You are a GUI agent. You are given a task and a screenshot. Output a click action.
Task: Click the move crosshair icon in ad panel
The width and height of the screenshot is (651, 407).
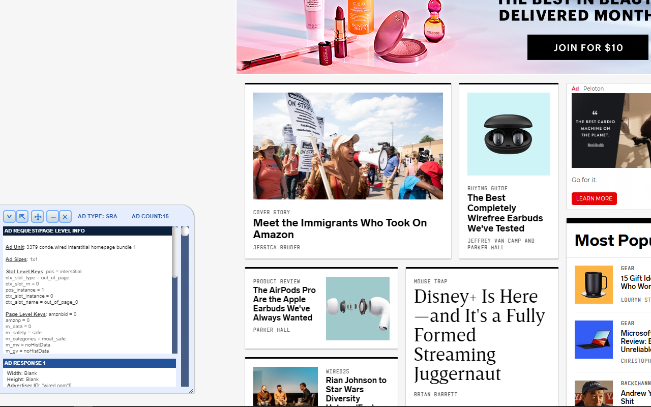(x=38, y=217)
